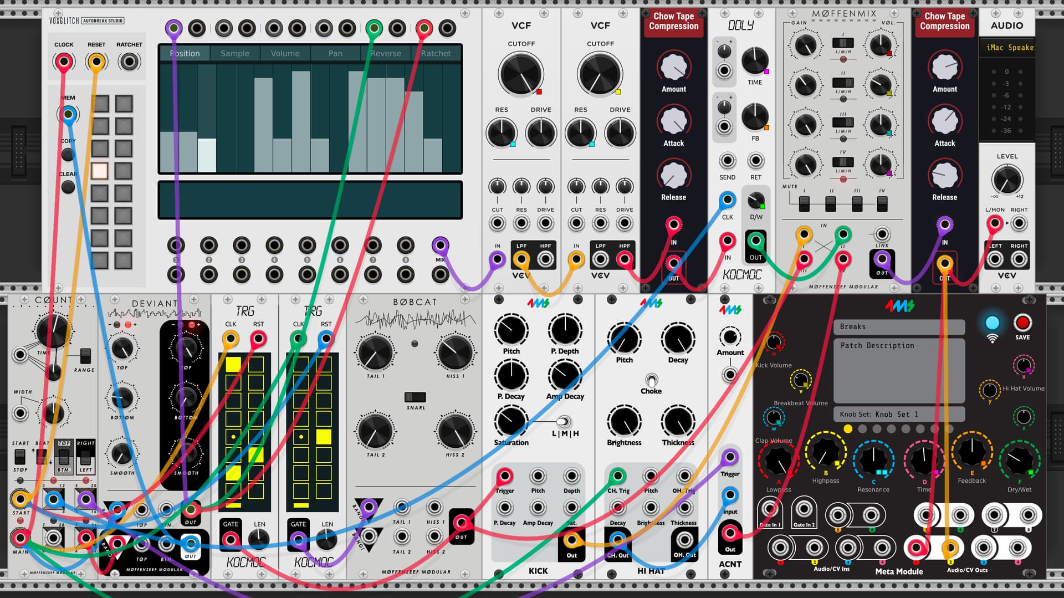
Task: Select the yellow first knob set dot
Action: coord(848,428)
